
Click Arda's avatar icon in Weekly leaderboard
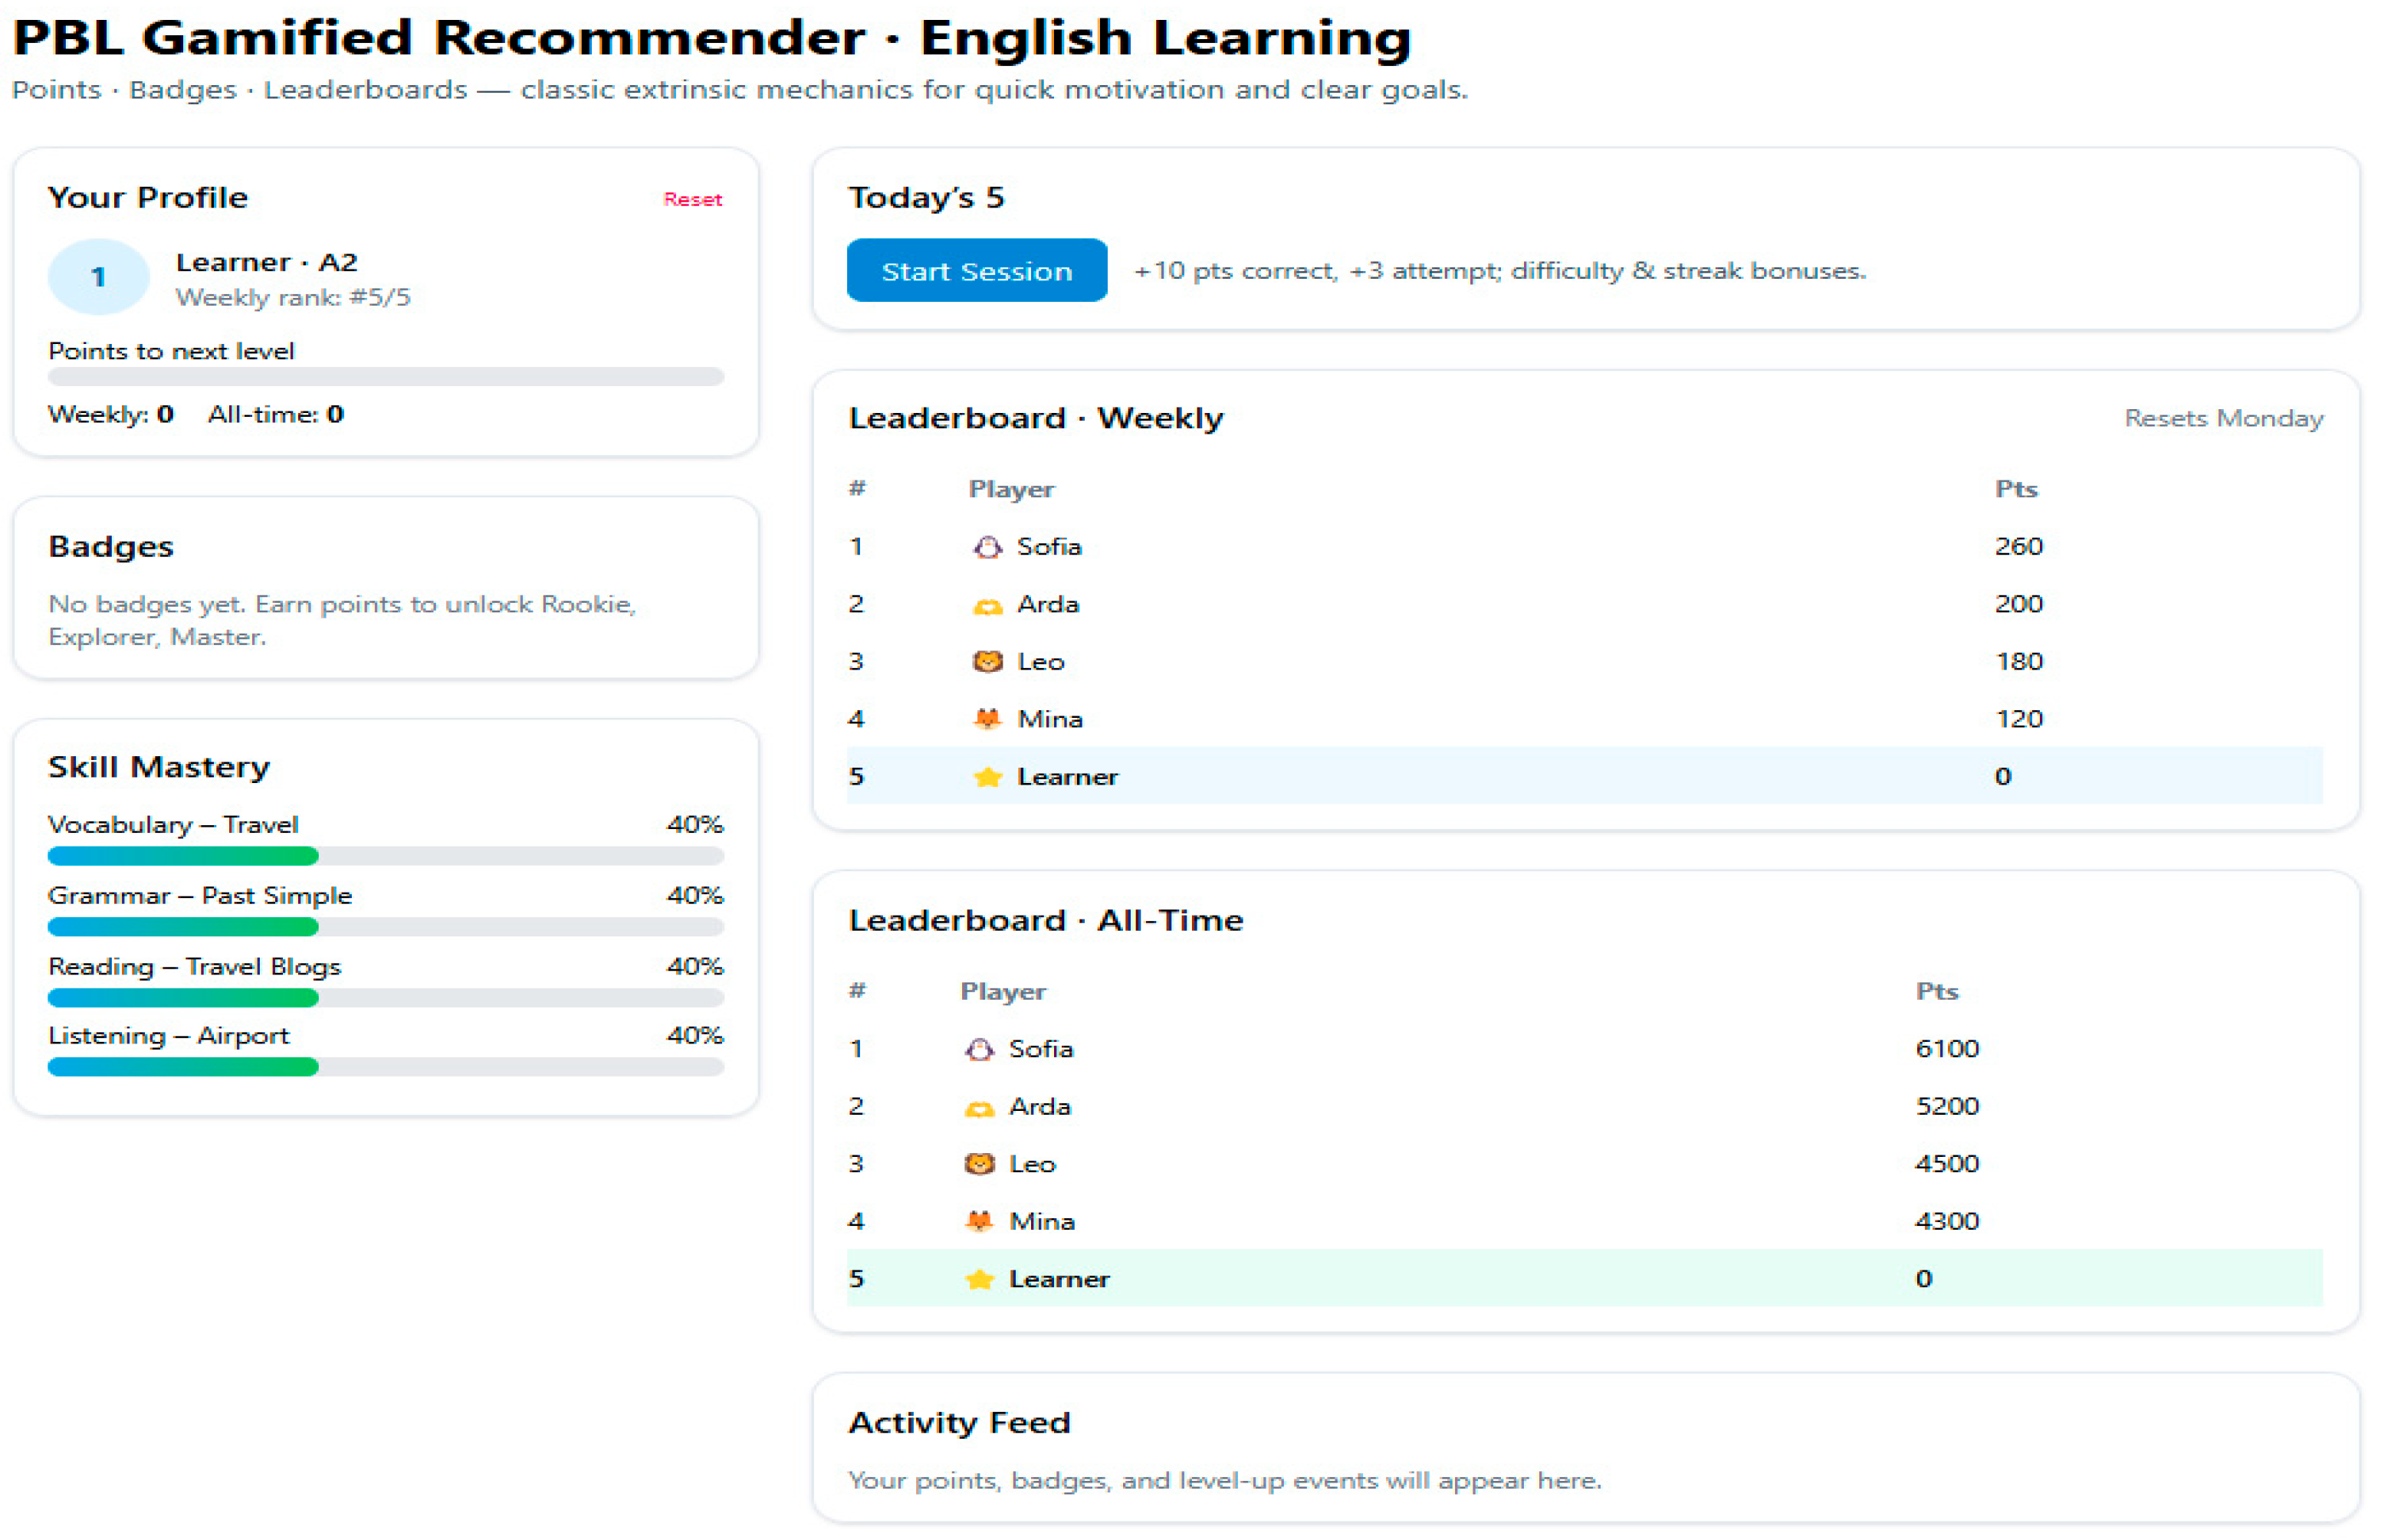coord(987,605)
